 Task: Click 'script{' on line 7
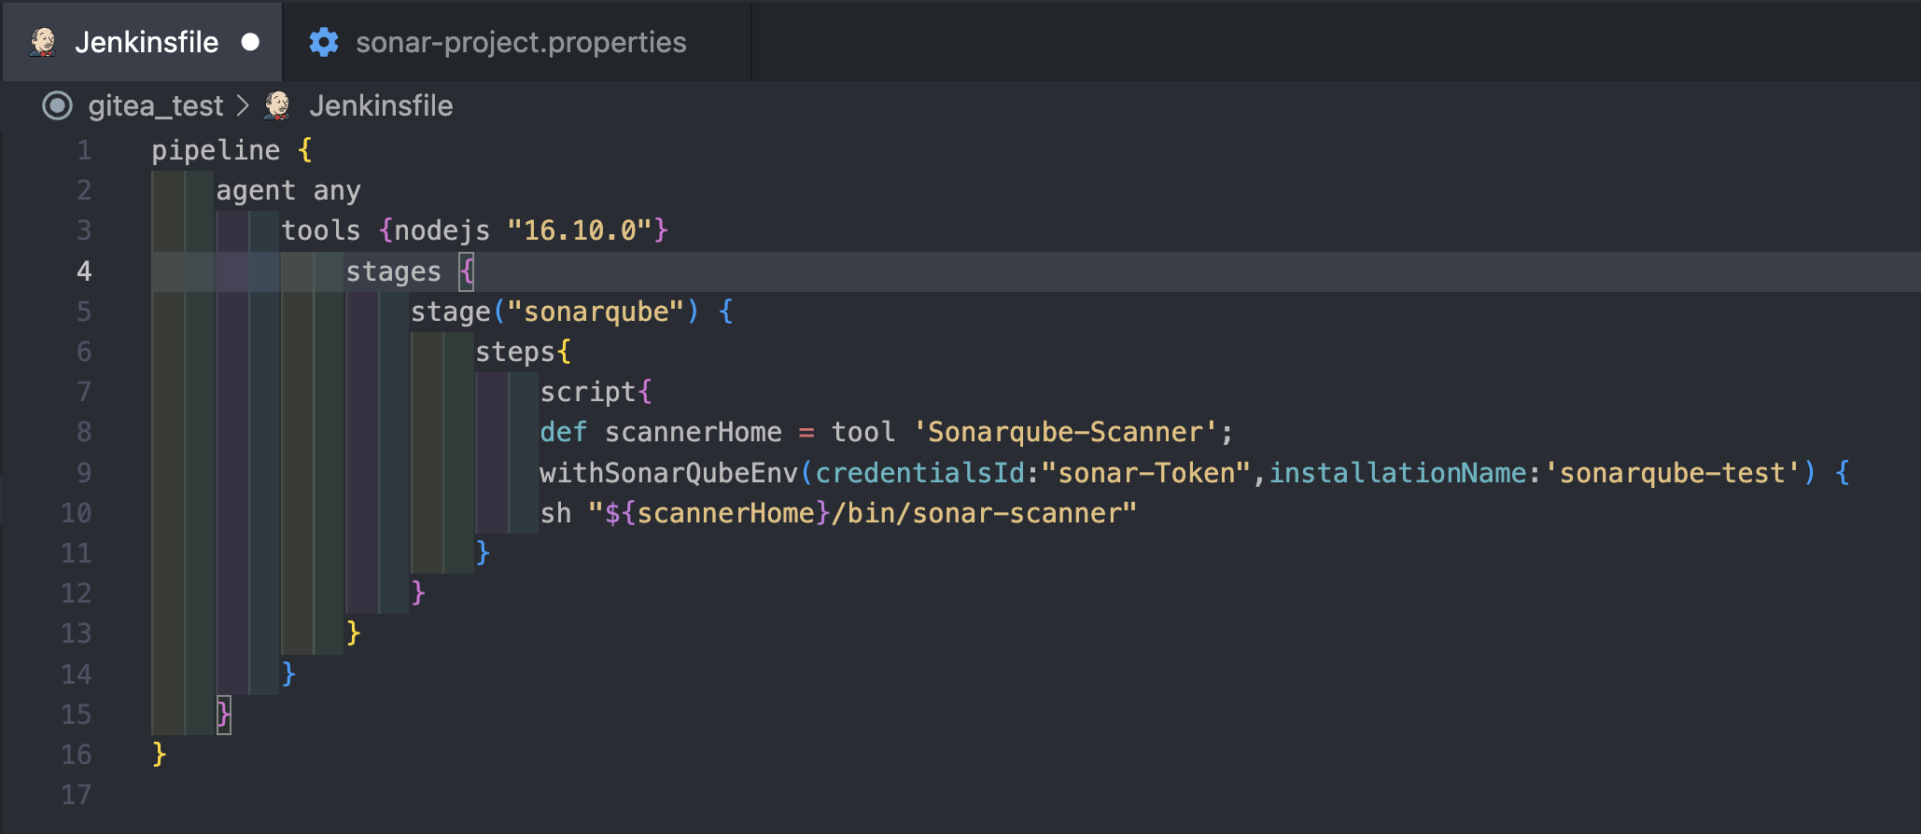pos(596,392)
